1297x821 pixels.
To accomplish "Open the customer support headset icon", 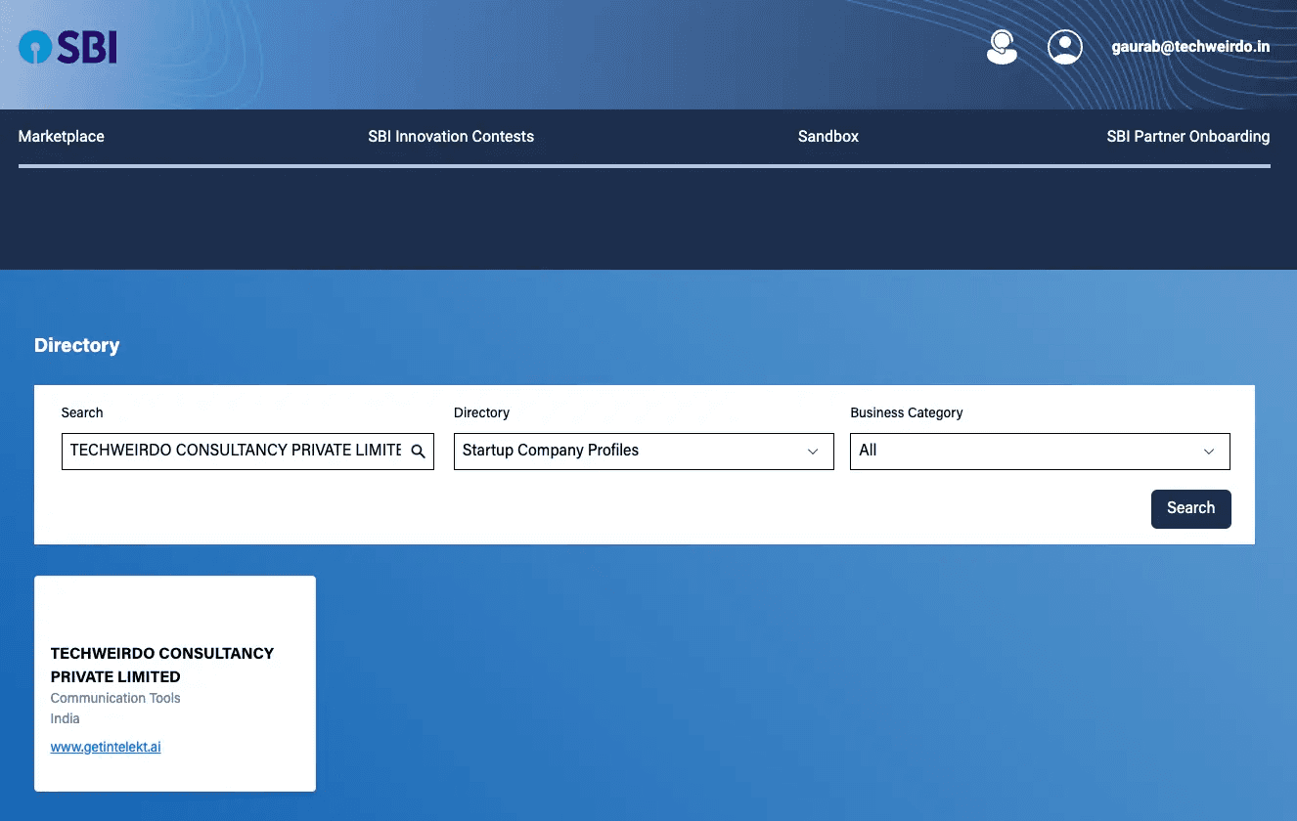I will 1001,47.
